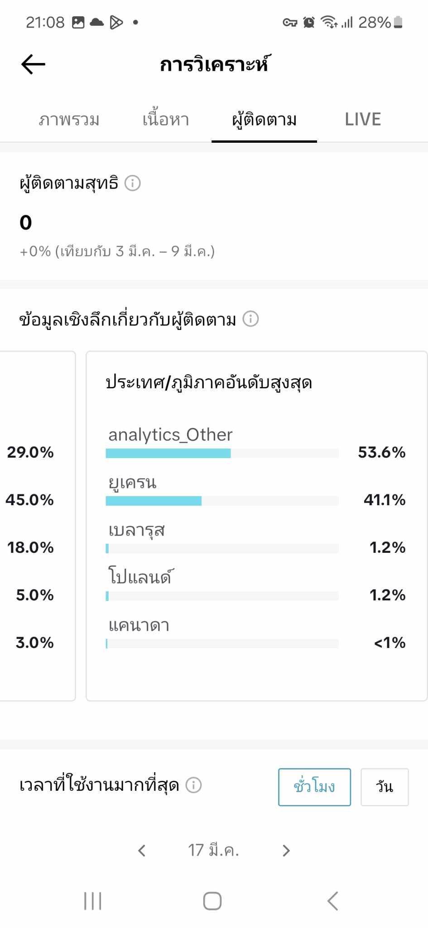Open info icon beside เวลาที่ใช้งานมากที่สุด
This screenshot has height=928, width=428.
point(193,785)
